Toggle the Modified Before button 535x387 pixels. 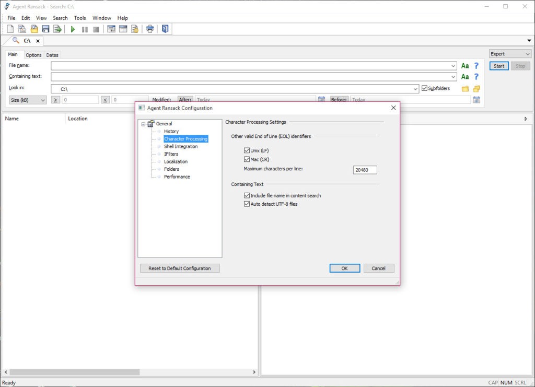pyautogui.click(x=339, y=100)
